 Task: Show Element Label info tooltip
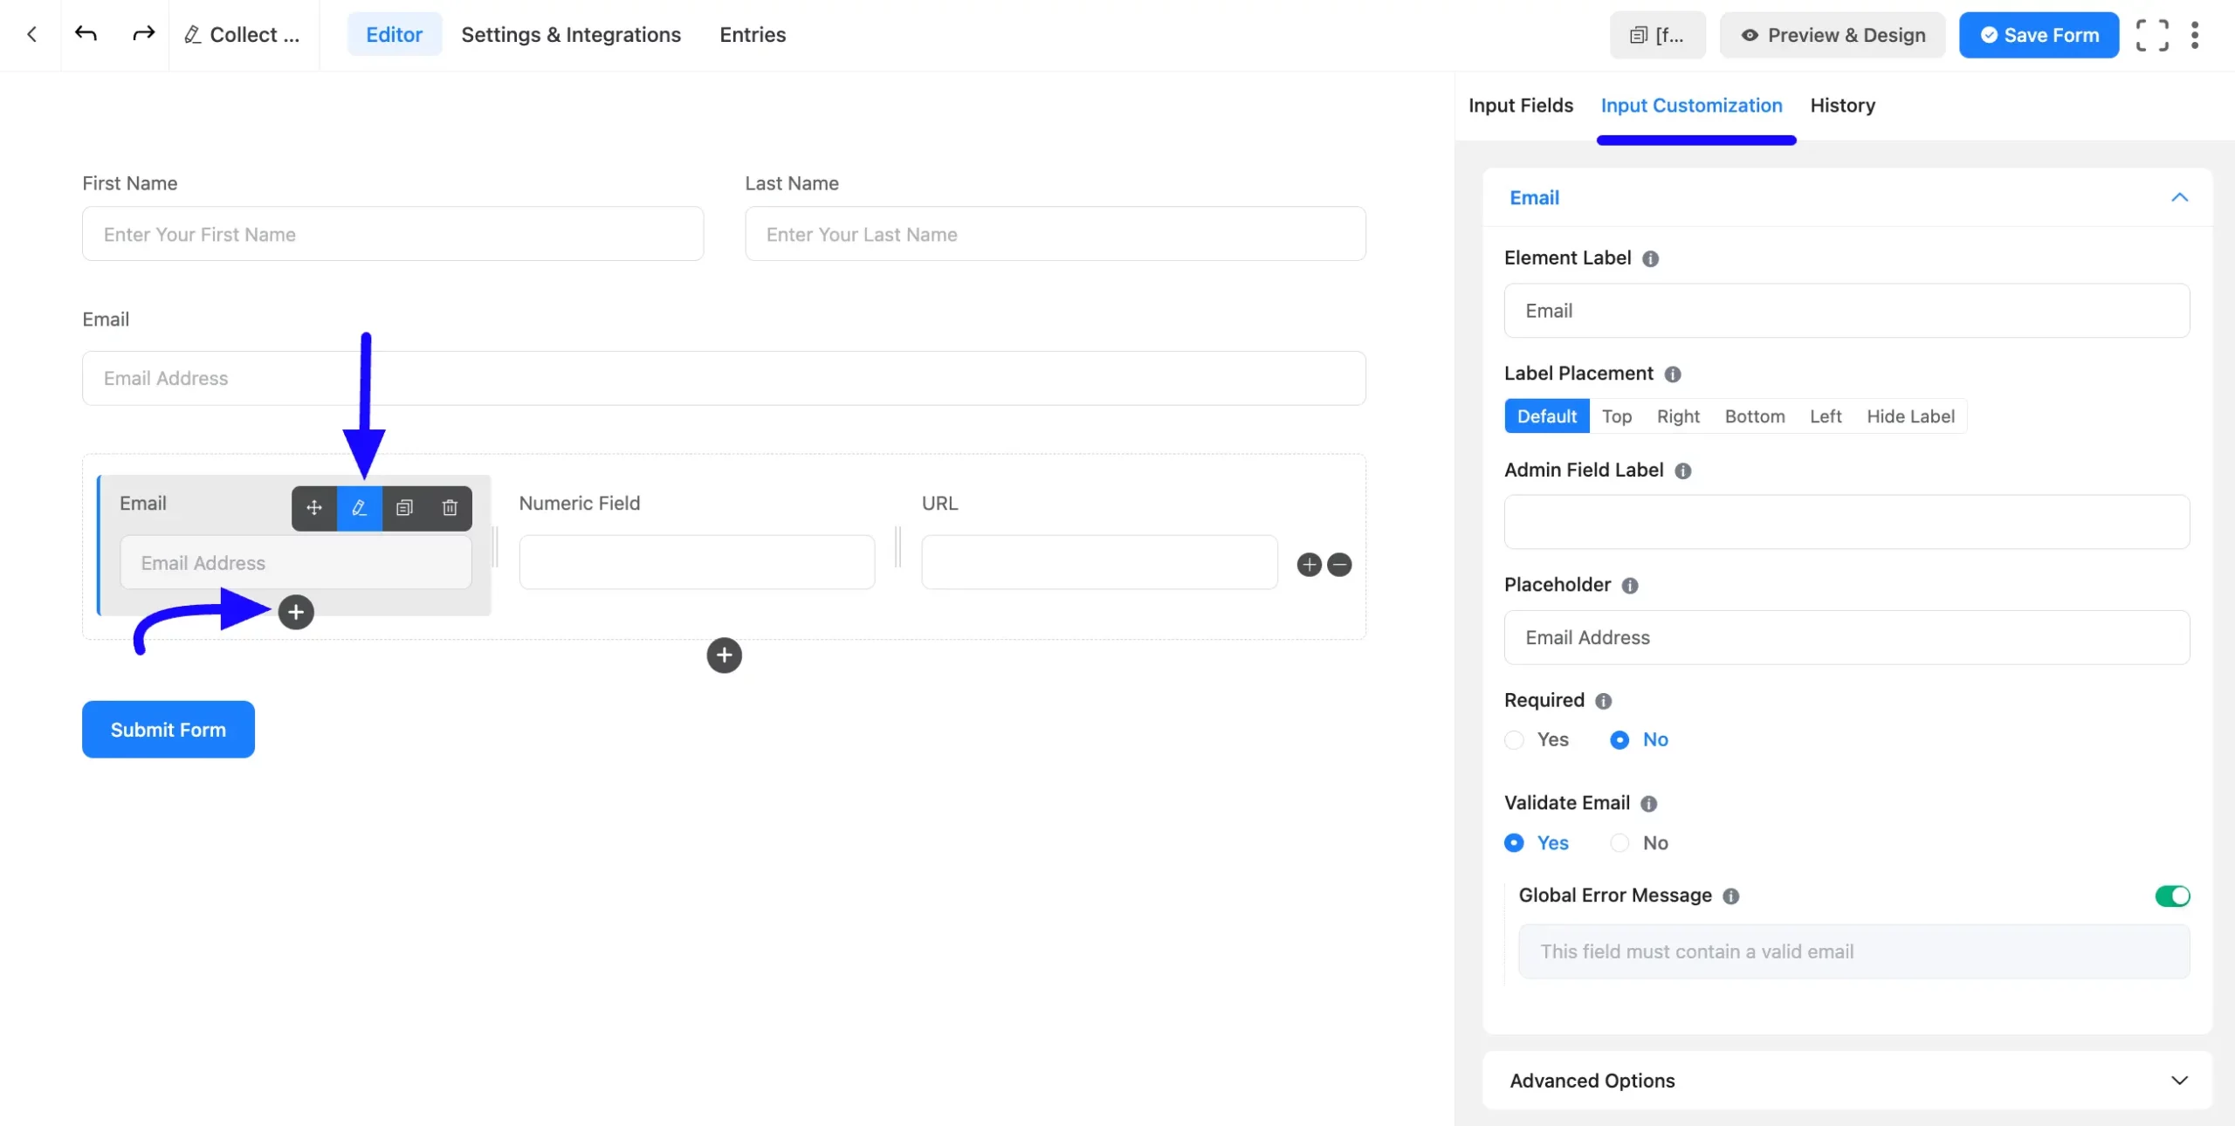(x=1650, y=258)
